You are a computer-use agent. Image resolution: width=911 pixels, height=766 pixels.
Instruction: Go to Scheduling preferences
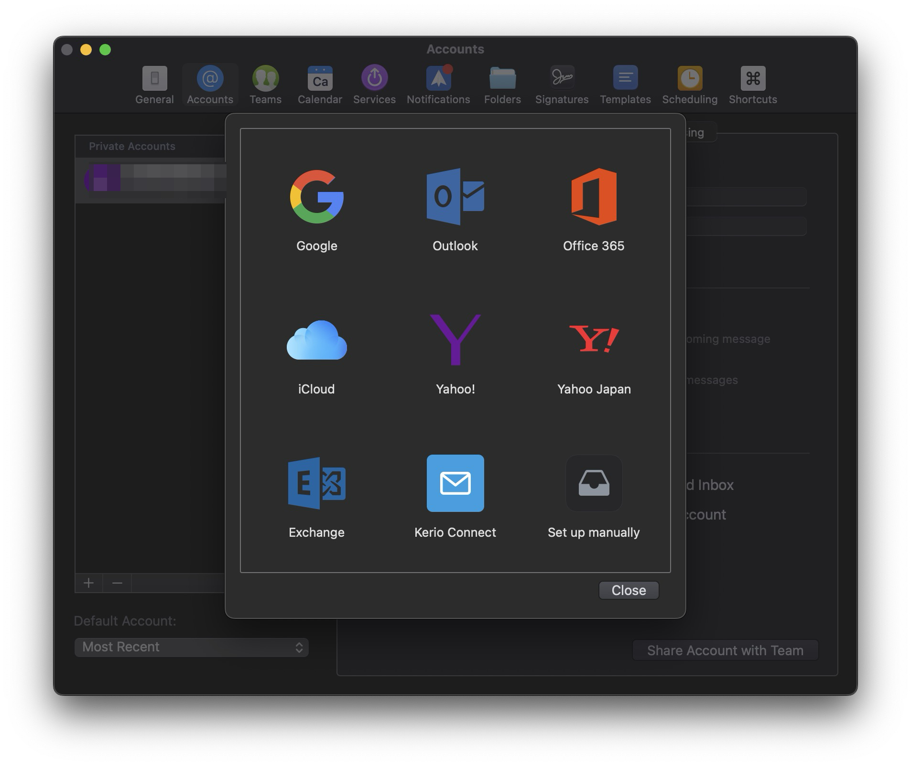point(690,85)
